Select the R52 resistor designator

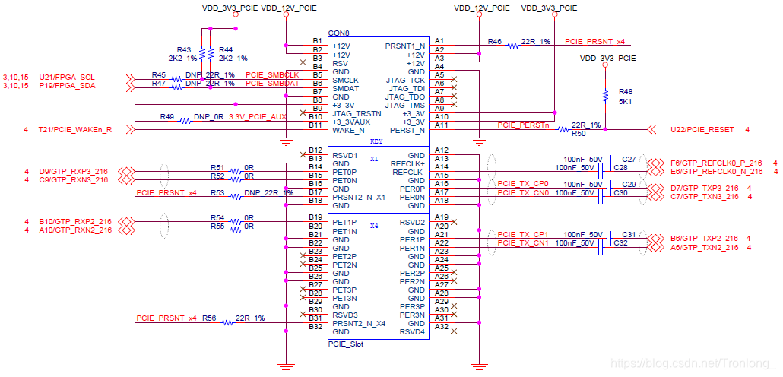tap(217, 176)
